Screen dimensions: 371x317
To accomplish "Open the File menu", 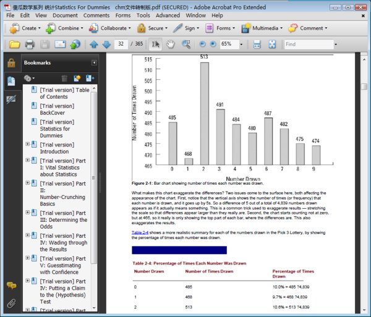I will click(x=10, y=15).
